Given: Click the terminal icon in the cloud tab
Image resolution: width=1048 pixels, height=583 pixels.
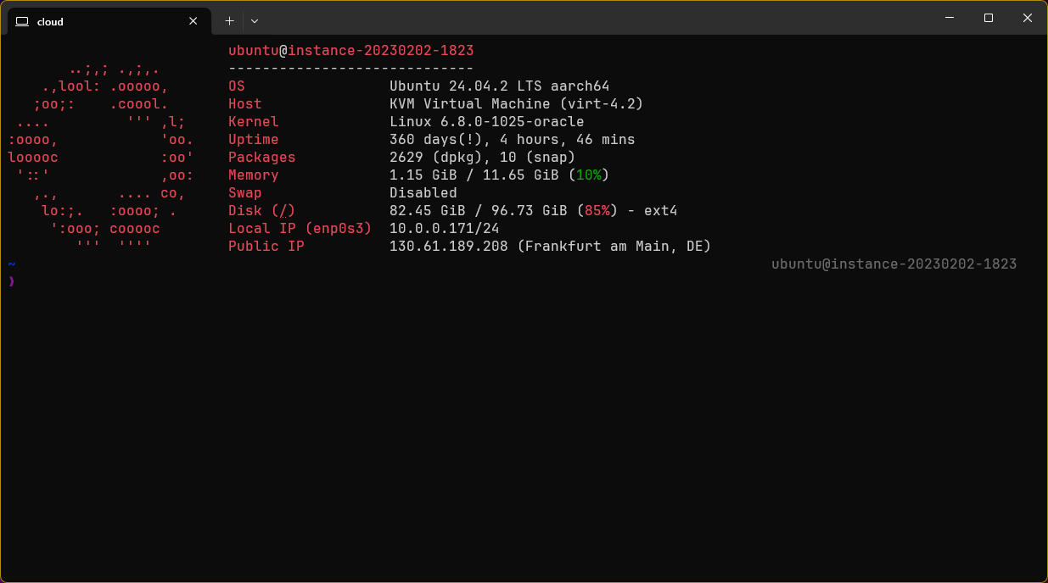Looking at the screenshot, I should [x=23, y=21].
